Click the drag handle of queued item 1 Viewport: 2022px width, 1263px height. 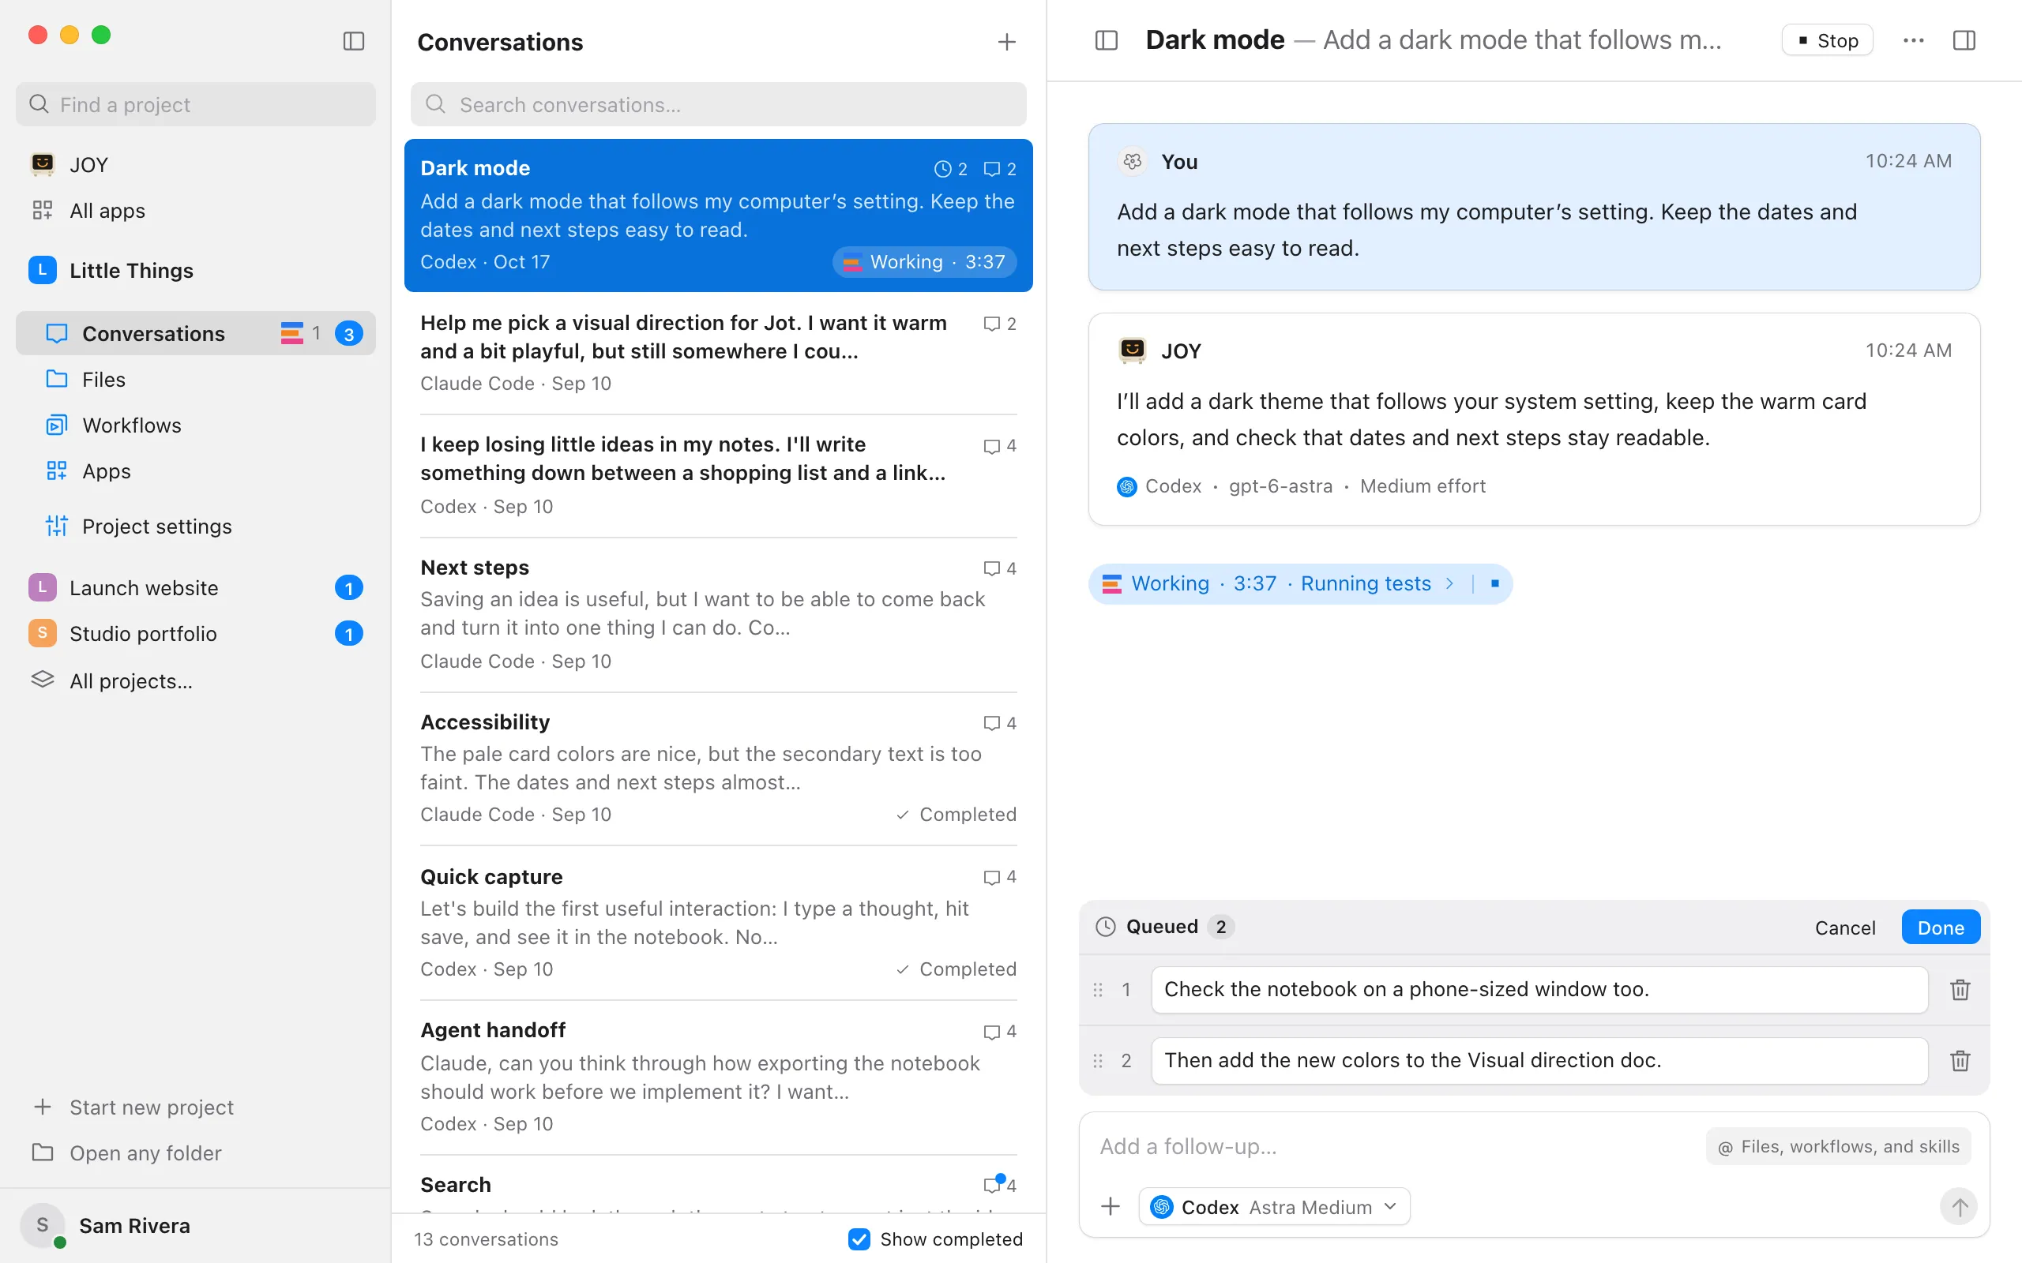coord(1098,990)
